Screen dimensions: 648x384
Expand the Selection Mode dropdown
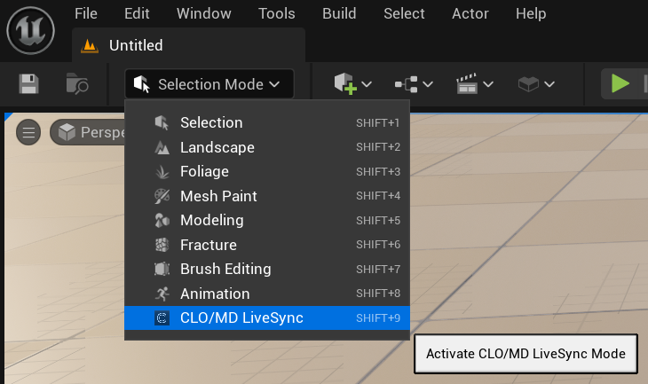[x=209, y=84]
